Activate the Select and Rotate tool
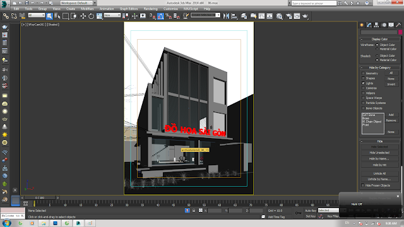This screenshot has height=227, width=404. [91, 16]
